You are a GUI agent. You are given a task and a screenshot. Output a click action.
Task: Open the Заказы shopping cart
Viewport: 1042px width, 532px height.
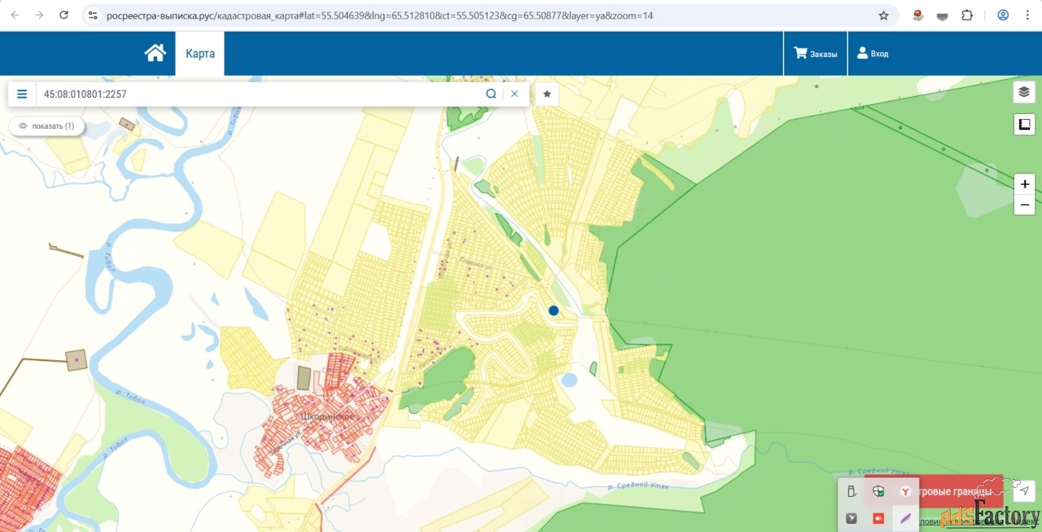(x=815, y=54)
